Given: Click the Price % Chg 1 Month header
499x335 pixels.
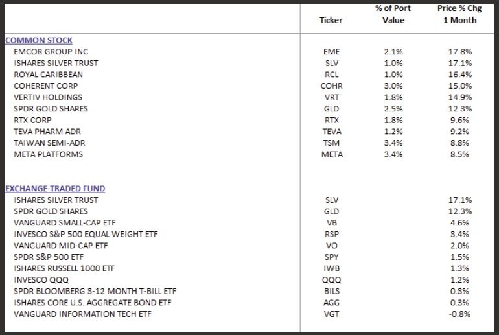Looking at the screenshot, I should (x=457, y=14).
